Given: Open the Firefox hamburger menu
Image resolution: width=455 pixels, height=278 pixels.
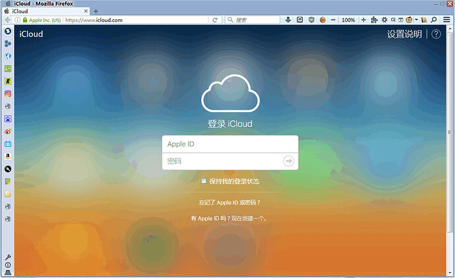Looking at the screenshot, I should [x=447, y=20].
